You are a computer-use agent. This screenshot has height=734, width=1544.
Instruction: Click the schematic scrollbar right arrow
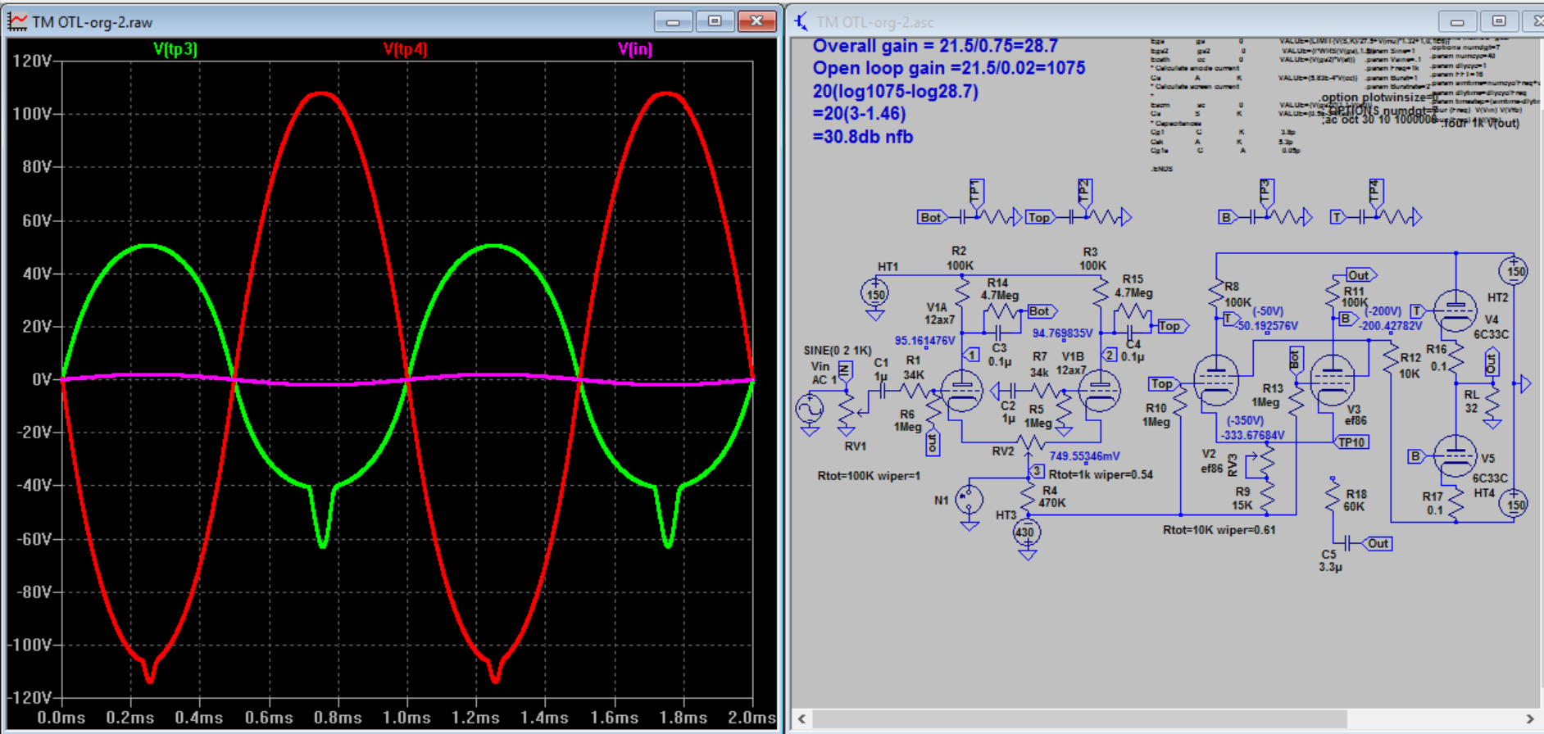[x=1529, y=718]
